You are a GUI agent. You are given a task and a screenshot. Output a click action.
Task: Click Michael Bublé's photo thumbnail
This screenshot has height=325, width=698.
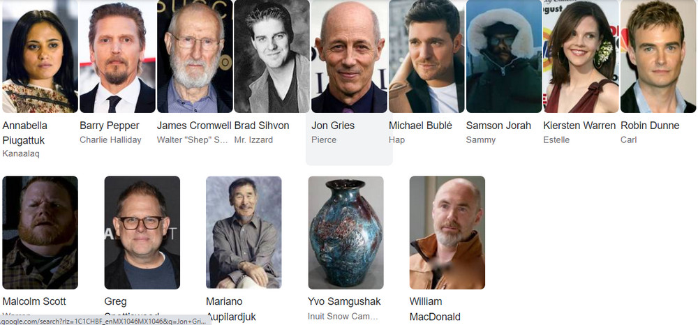tap(426, 56)
